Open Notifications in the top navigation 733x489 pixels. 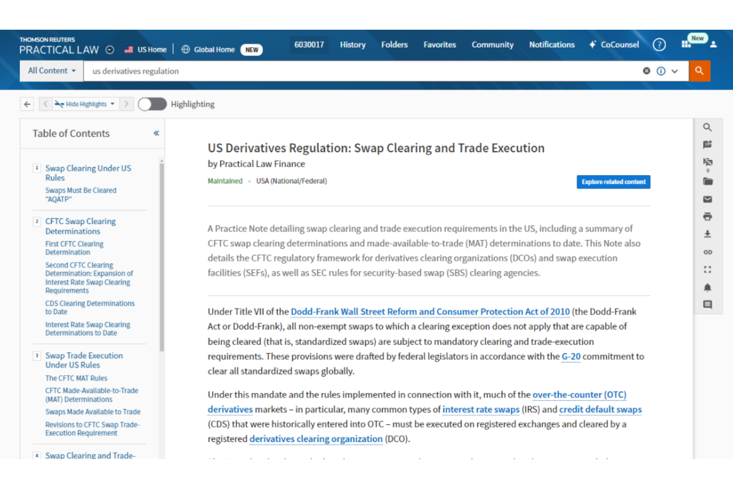coord(552,45)
